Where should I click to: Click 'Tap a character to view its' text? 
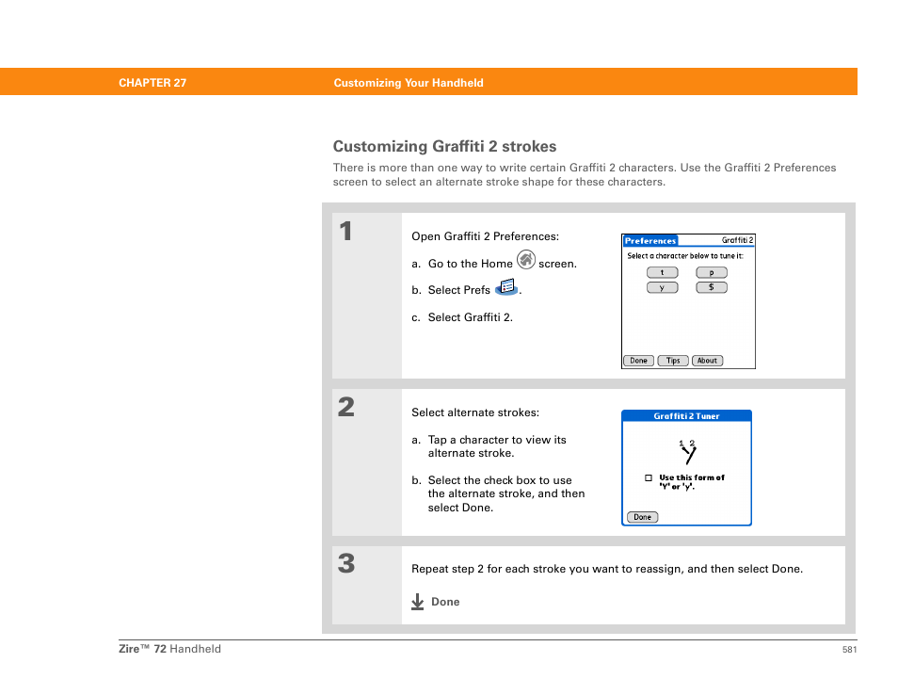[x=496, y=440]
